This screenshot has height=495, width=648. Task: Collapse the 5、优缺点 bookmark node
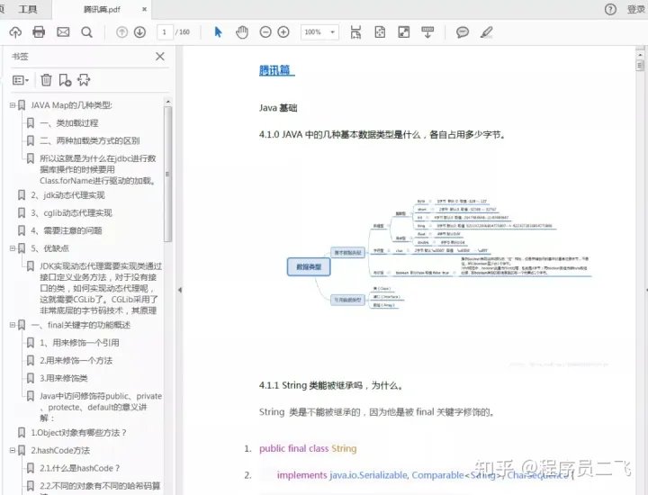(13, 248)
